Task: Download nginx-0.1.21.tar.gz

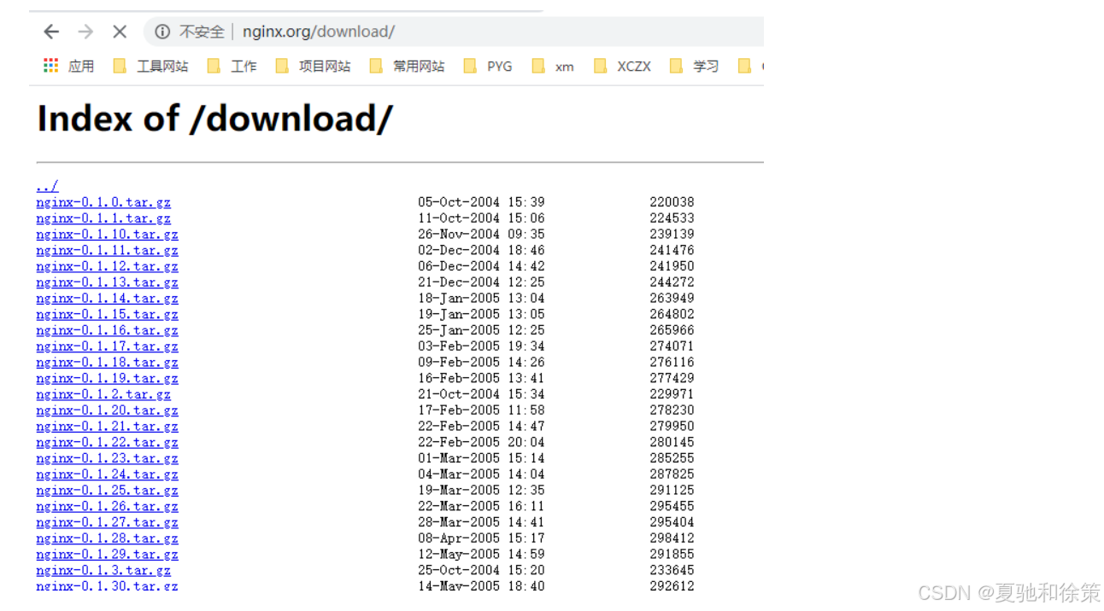Action: tap(107, 426)
